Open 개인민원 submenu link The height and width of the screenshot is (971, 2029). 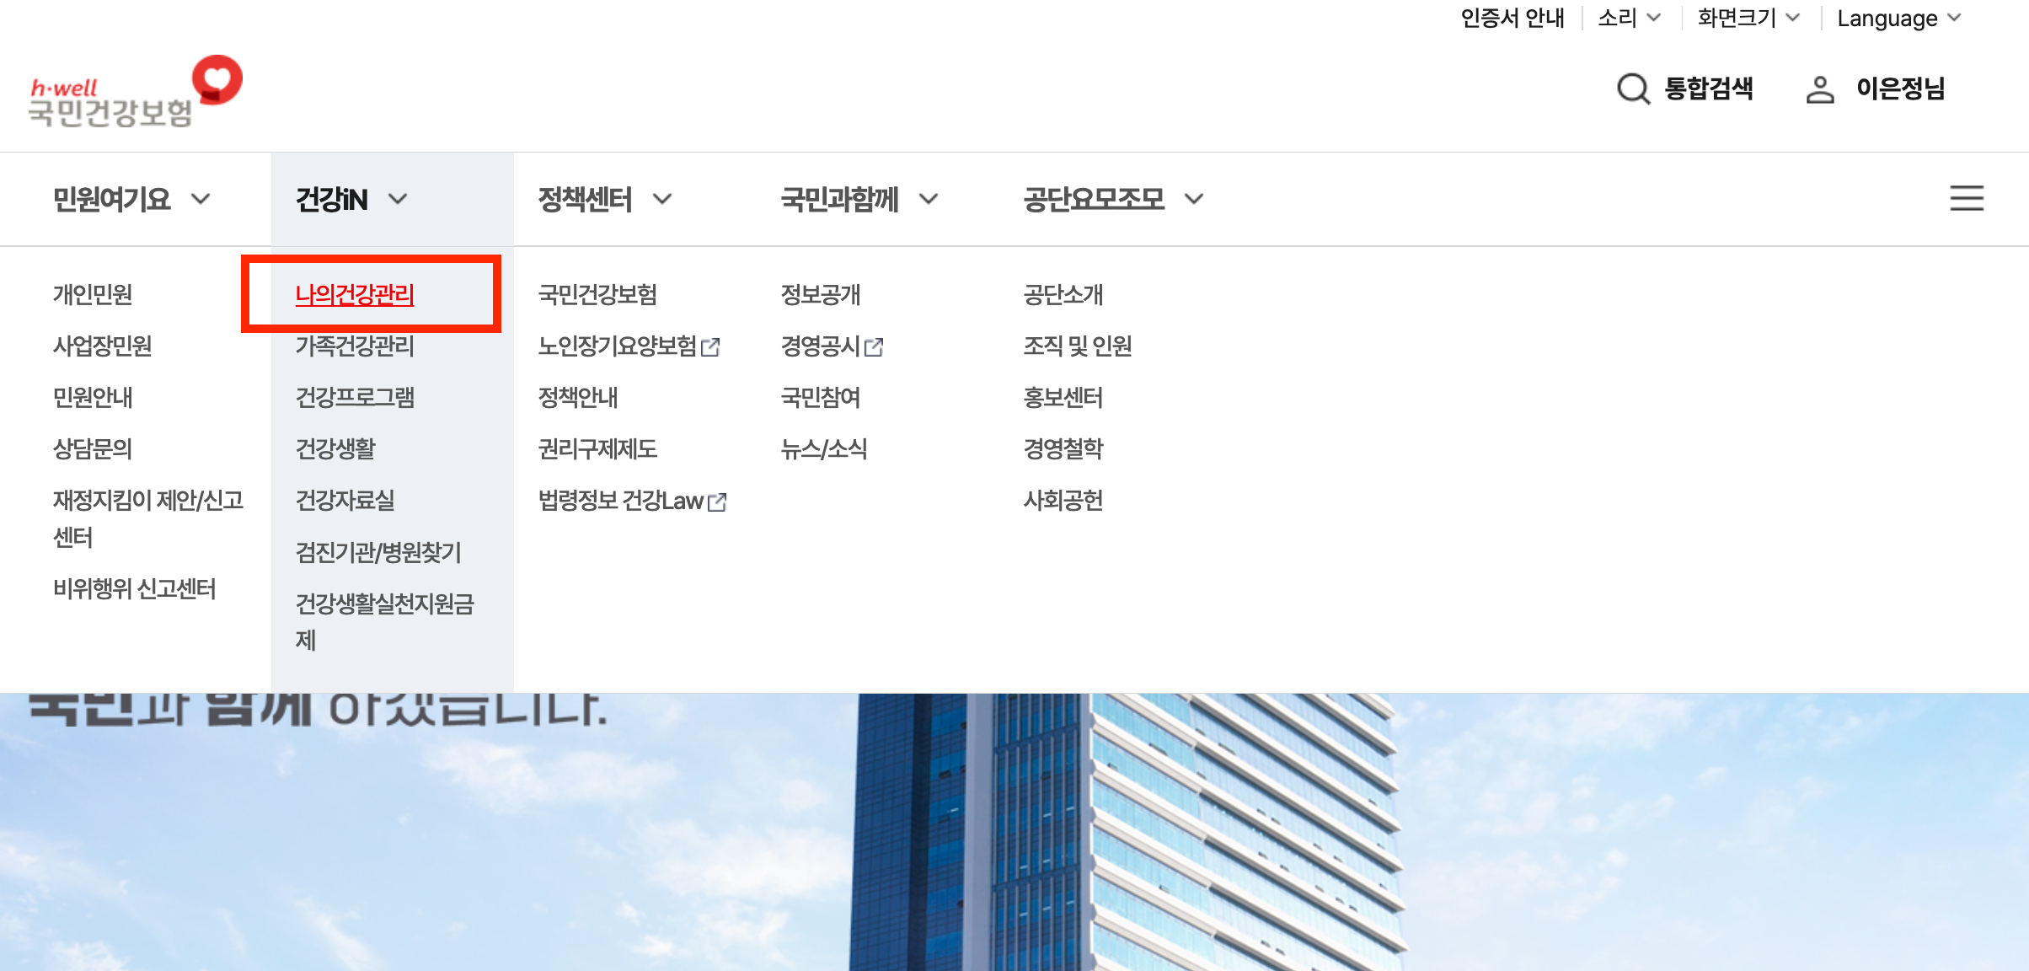coord(93,294)
